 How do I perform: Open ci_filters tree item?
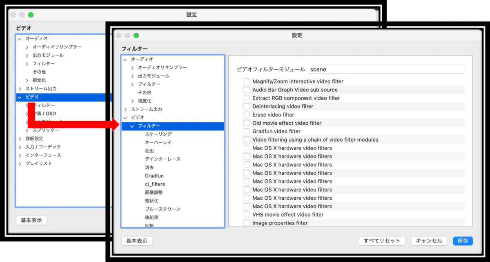pyautogui.click(x=155, y=184)
